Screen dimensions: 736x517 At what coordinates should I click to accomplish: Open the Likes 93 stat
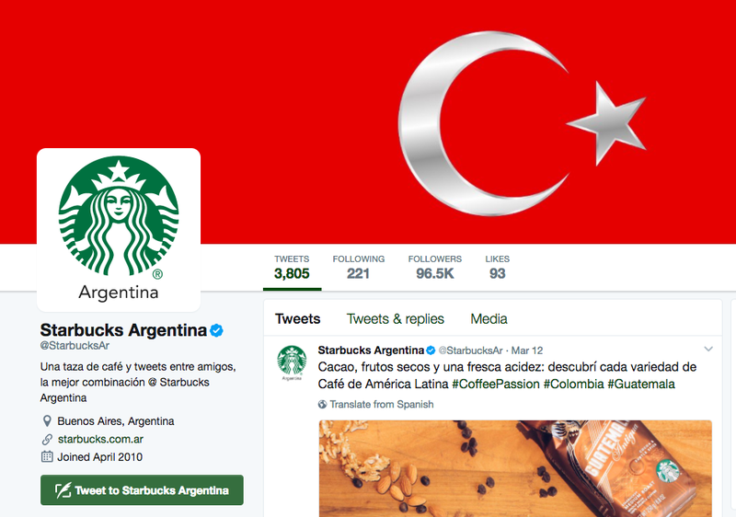click(497, 268)
